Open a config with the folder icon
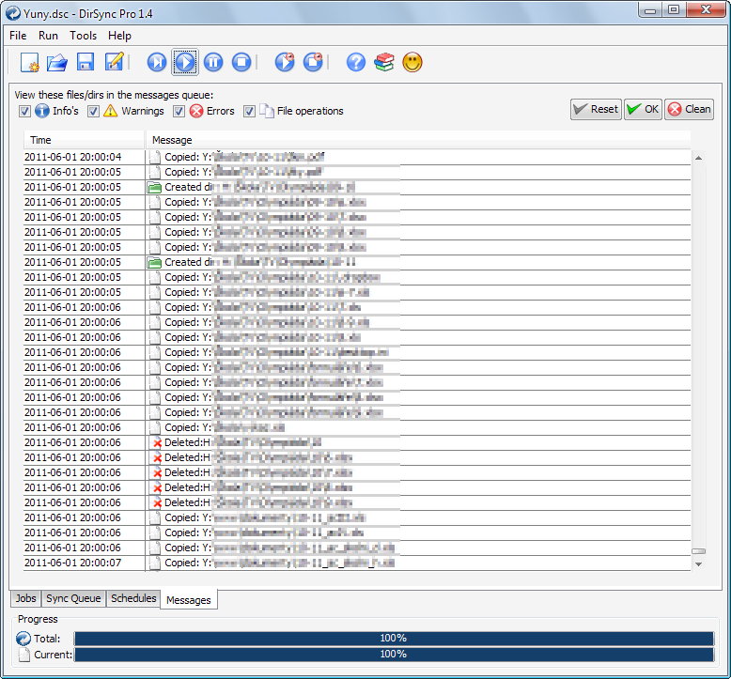731x679 pixels. coord(57,62)
